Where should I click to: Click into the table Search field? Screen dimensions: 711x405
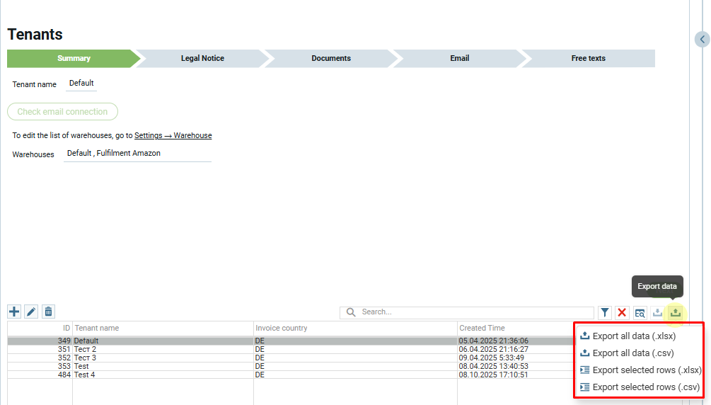pos(474,312)
